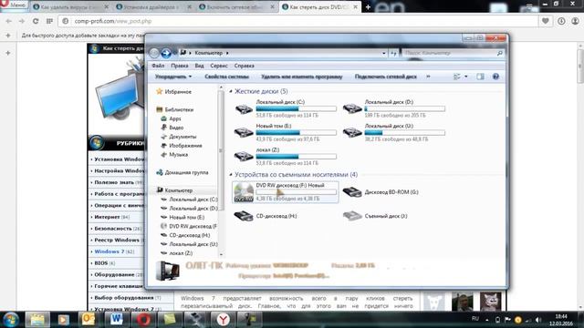Click the Explorer back navigation arrow
This screenshot has width=584, height=328.
coord(154,53)
